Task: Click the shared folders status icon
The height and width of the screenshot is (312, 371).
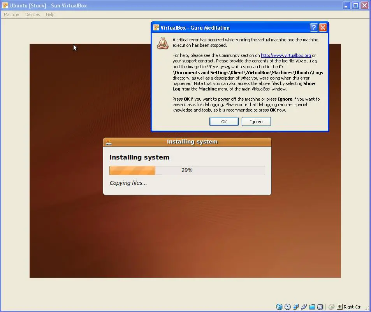Action: coord(312,307)
